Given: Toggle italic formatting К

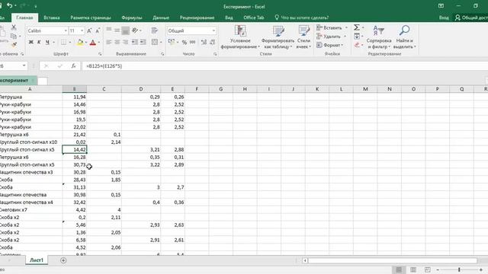Looking at the screenshot, I should coord(39,43).
